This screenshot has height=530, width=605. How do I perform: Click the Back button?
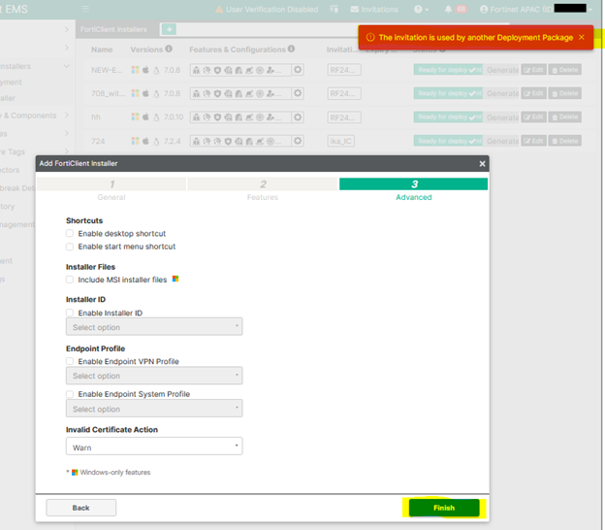pos(81,508)
